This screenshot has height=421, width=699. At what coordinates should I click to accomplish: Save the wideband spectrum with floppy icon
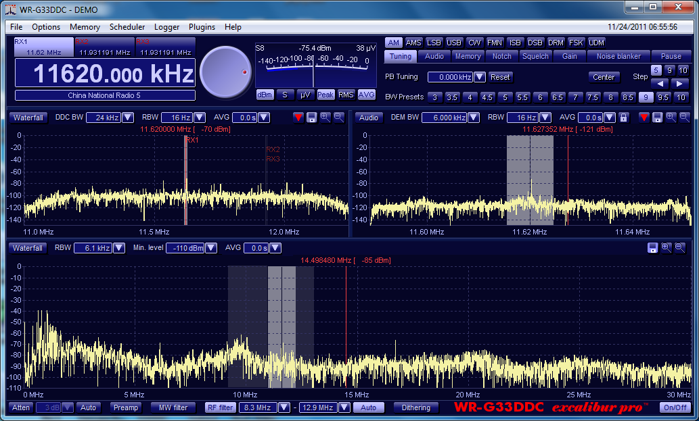(653, 248)
